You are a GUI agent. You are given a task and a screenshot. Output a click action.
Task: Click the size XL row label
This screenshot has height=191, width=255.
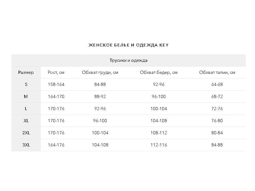(x=26, y=121)
